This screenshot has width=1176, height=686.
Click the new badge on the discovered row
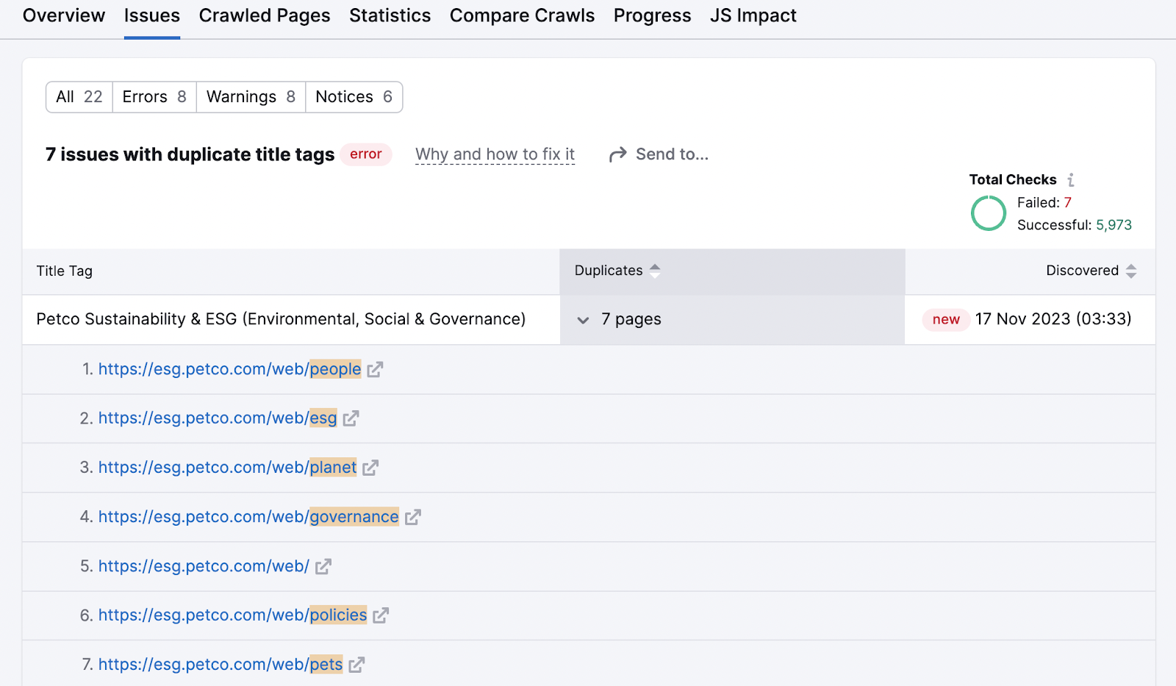(x=945, y=320)
